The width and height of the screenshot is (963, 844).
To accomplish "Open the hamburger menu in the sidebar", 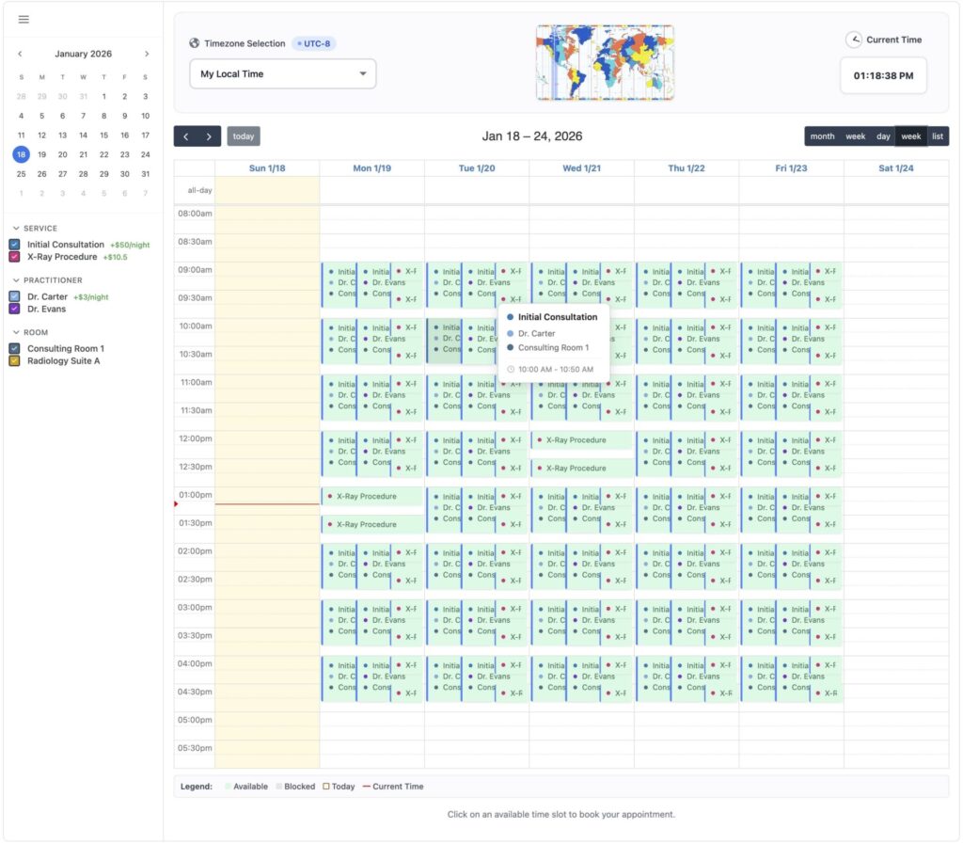I will click(x=24, y=20).
